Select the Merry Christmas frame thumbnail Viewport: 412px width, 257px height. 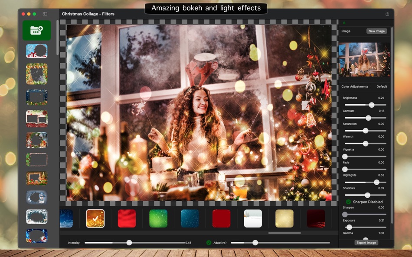point(37,119)
